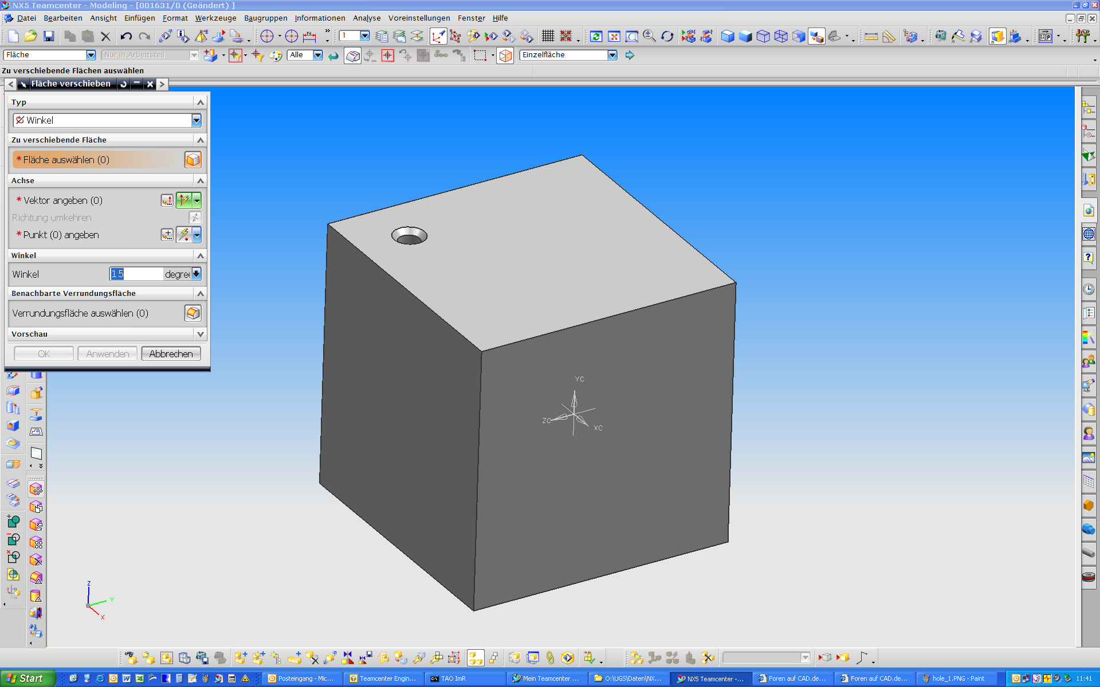Toggle the WCS display icon
The width and height of the screenshot is (1100, 687).
click(x=438, y=37)
